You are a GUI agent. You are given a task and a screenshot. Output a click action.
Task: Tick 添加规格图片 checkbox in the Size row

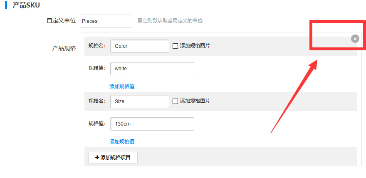(x=176, y=101)
